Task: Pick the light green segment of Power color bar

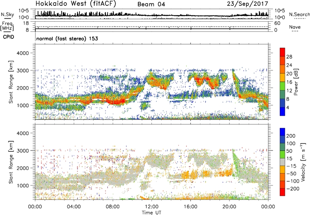Action: tap(282, 86)
